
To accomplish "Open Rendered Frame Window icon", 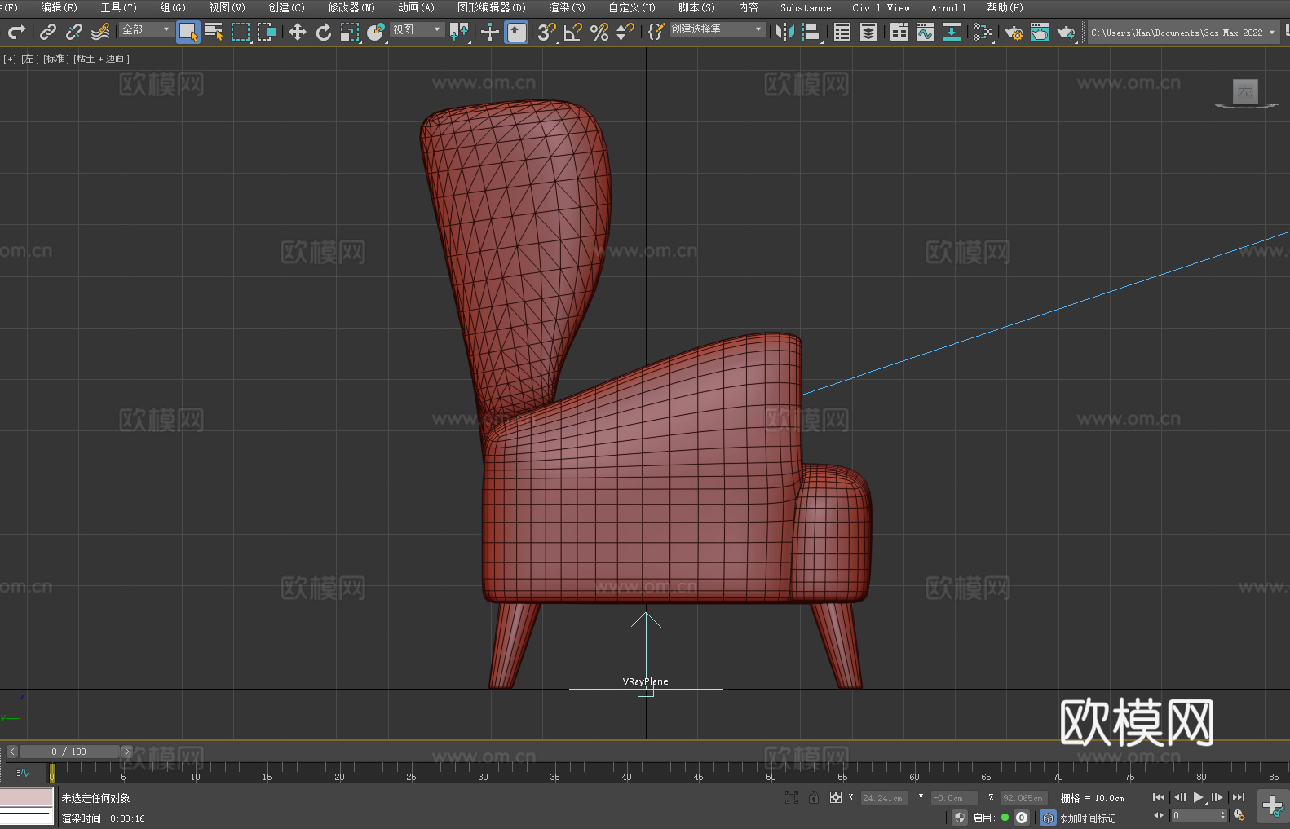I will pyautogui.click(x=1040, y=32).
